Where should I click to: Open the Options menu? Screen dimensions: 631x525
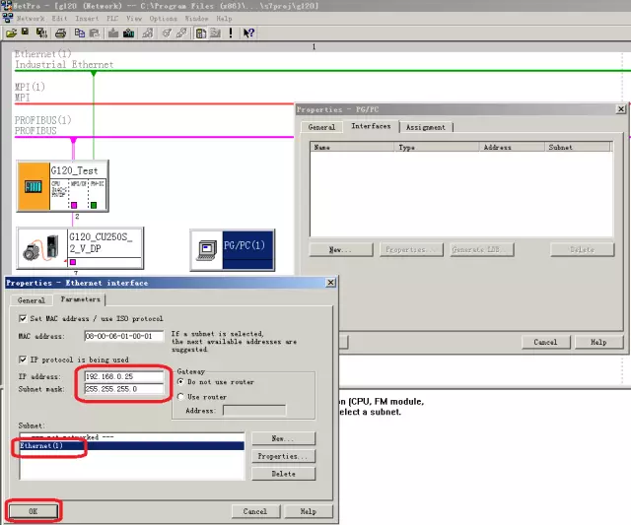[x=164, y=18]
